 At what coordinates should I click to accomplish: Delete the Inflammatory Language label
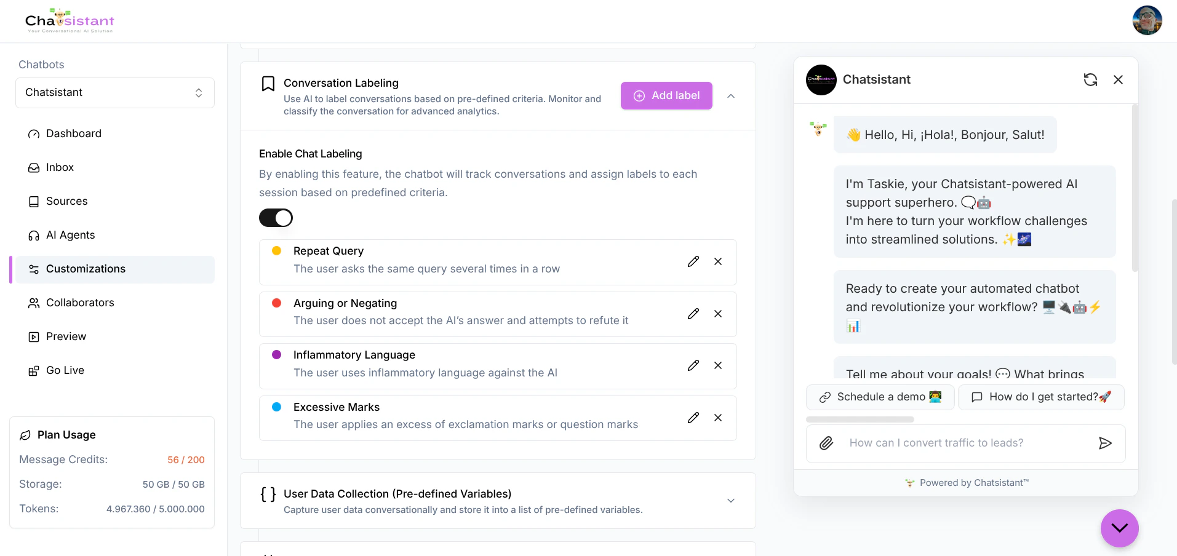click(718, 365)
